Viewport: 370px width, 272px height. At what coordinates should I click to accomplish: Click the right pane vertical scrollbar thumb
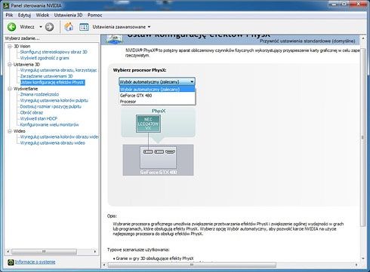362,137
